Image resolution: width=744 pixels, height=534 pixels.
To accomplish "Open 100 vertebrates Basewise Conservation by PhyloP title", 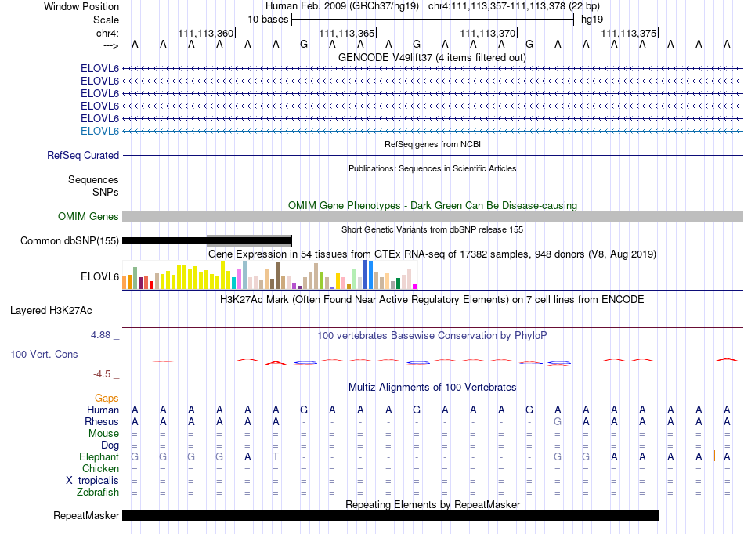I will 432,336.
